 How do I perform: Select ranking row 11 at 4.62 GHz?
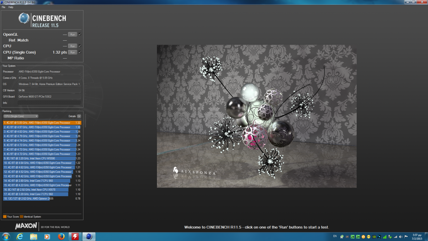point(42,167)
